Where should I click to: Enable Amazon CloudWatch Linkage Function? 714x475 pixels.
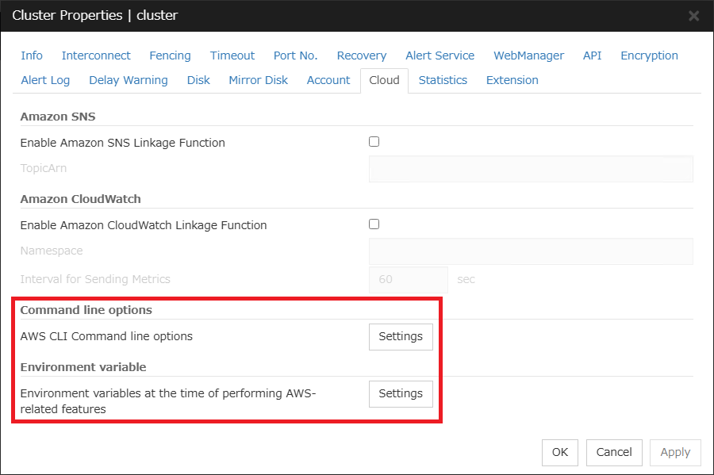click(374, 224)
